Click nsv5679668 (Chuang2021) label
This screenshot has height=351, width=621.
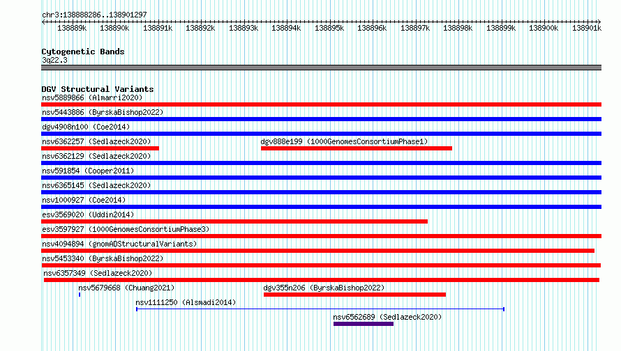[x=126, y=288]
